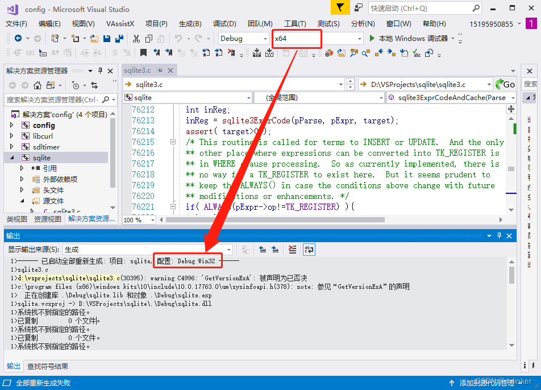Toggle Word Wrap in Output panel
This screenshot has height=390, width=541.
309,249
